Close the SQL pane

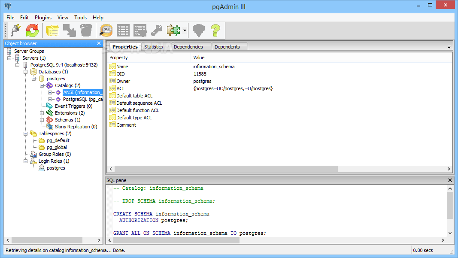449,180
